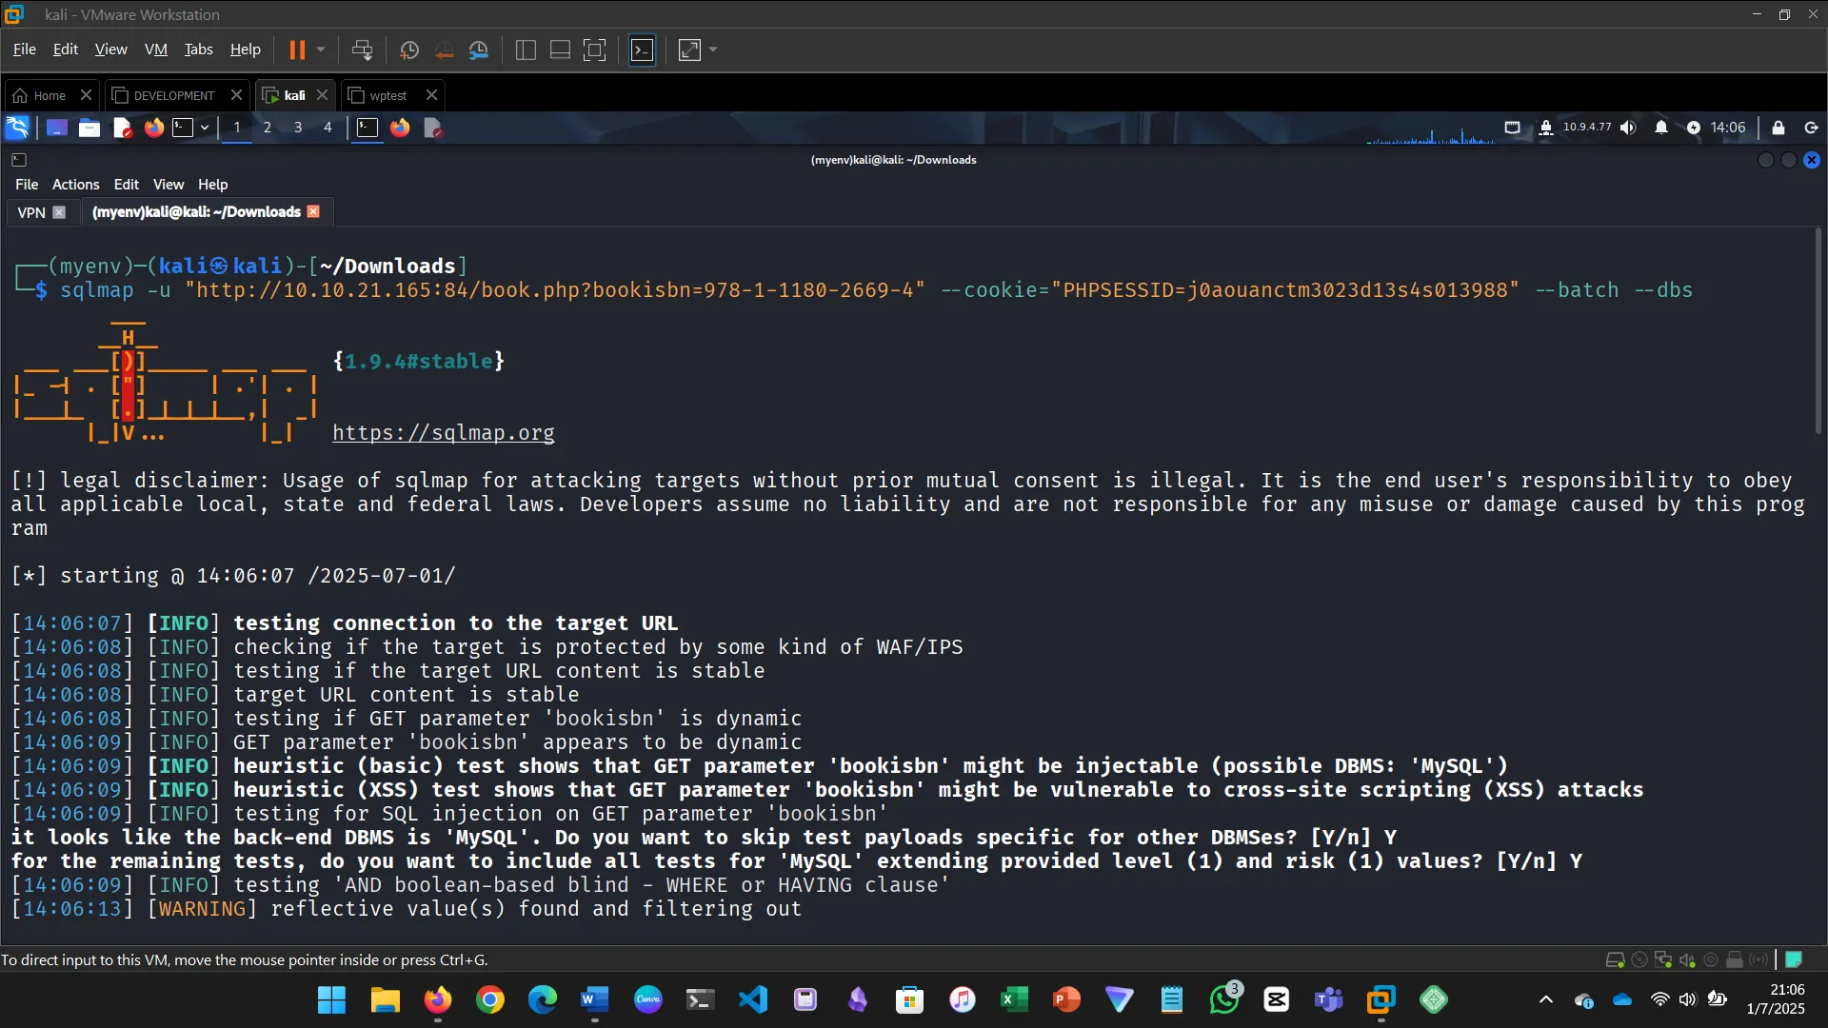Image resolution: width=1828 pixels, height=1028 pixels.
Task: Revert to the previous snapshot
Action: click(x=444, y=49)
